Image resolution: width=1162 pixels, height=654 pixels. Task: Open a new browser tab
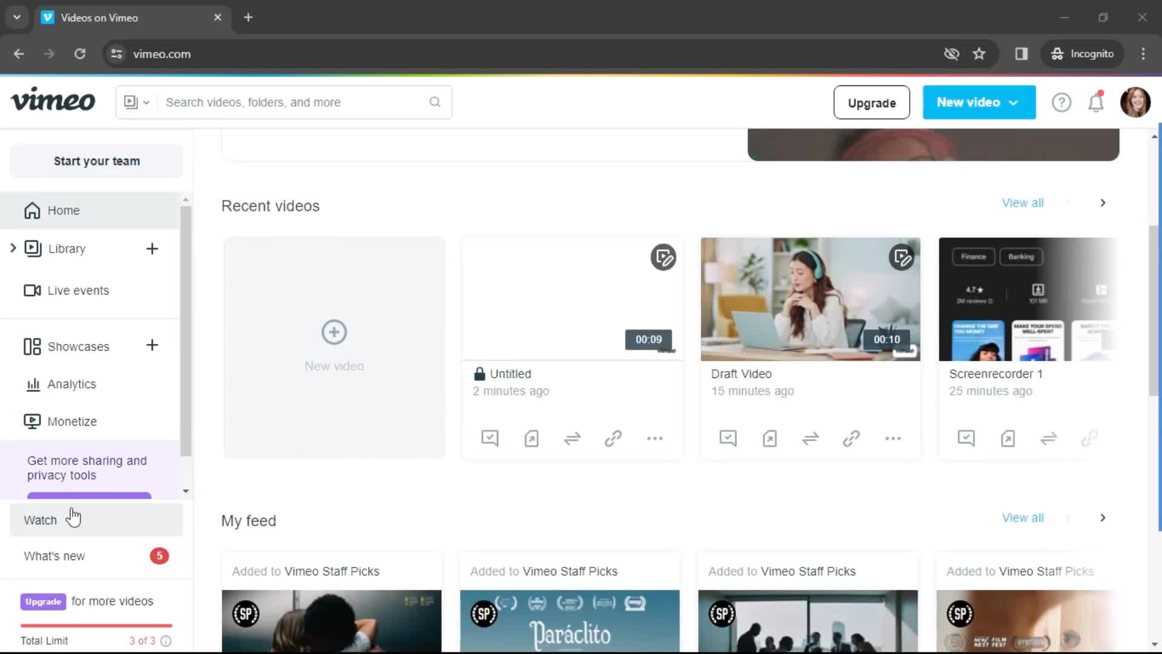248,18
